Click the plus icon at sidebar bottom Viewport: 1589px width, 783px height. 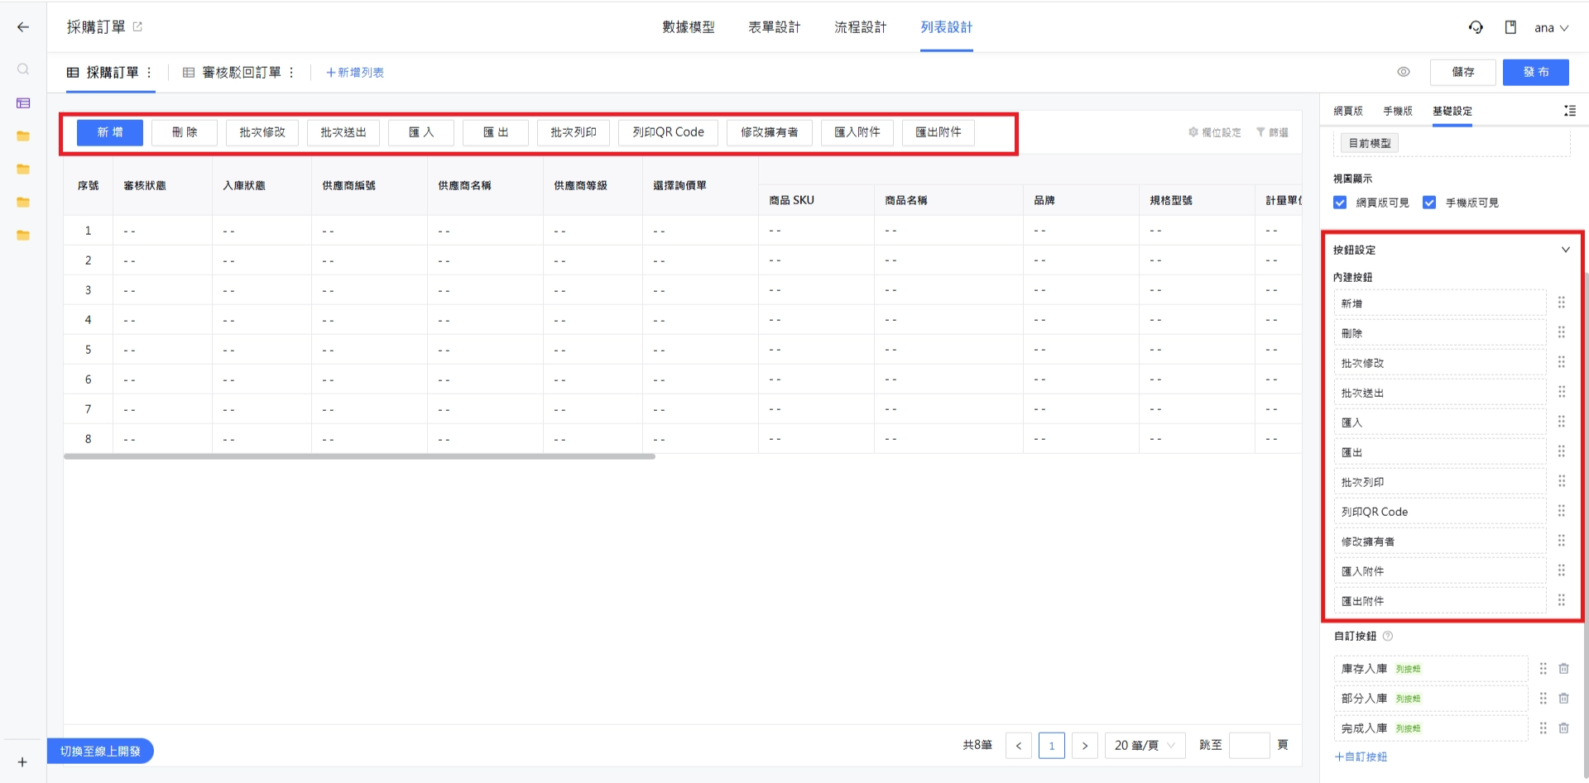[x=22, y=762]
